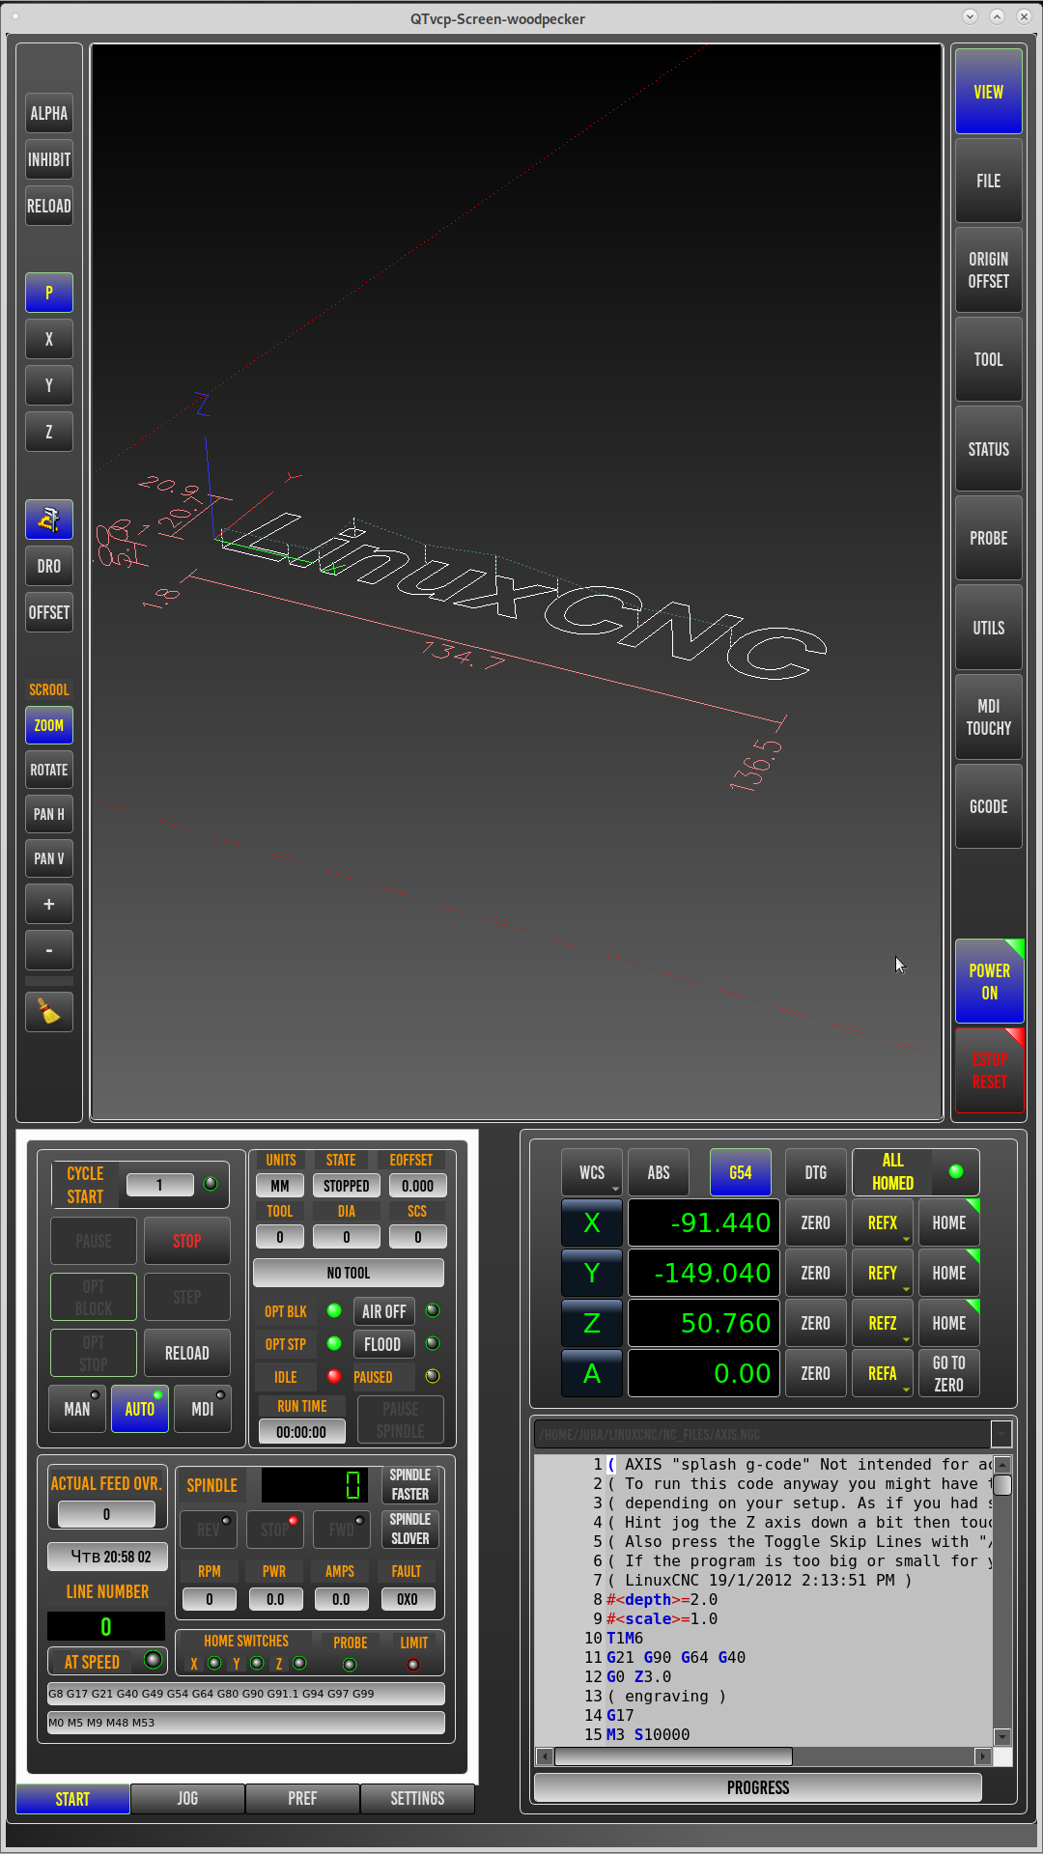Toggle the POWER ON button
This screenshot has width=1043, height=1854.
pos(990,981)
